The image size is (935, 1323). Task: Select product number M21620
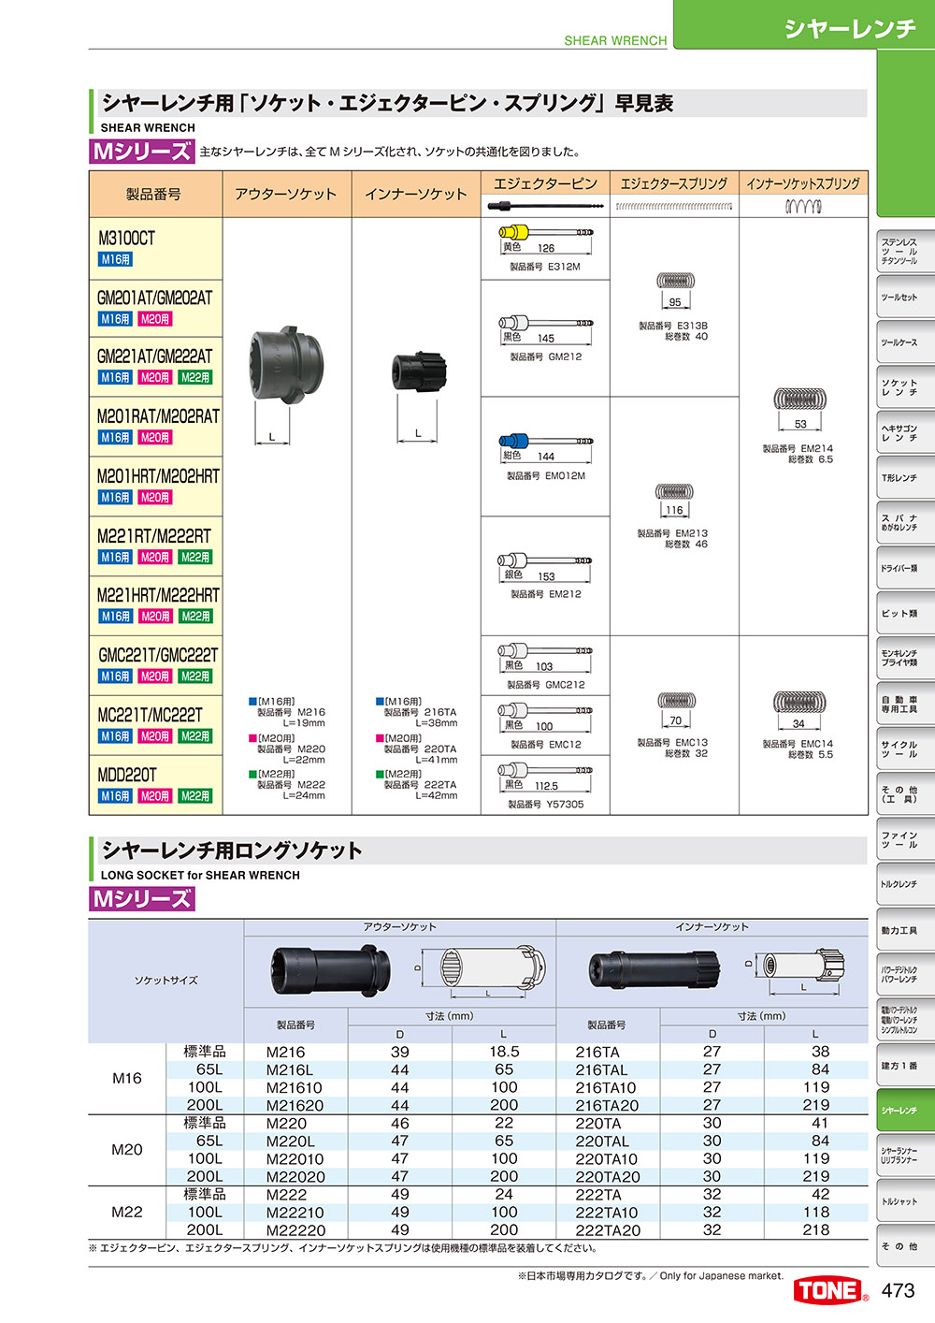coord(295,1105)
